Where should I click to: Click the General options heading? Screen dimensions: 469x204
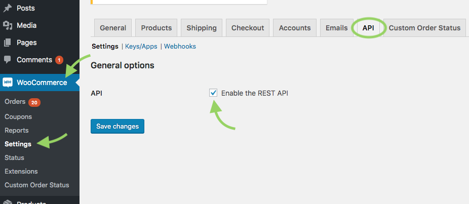(x=123, y=65)
